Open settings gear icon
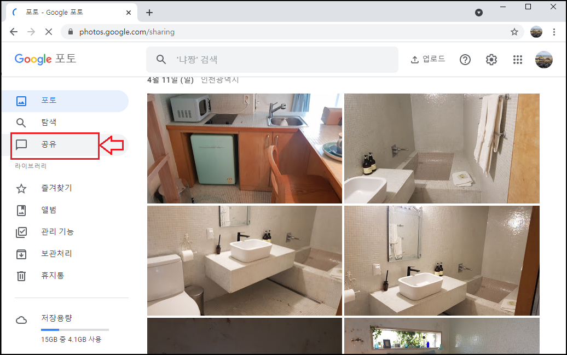This screenshot has width=567, height=355. 491,60
